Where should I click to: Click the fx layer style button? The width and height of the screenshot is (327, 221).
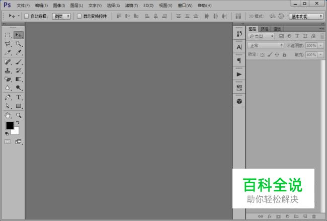270,216
